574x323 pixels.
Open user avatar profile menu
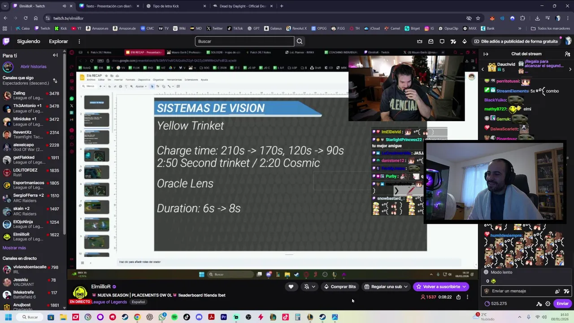coord(568,41)
